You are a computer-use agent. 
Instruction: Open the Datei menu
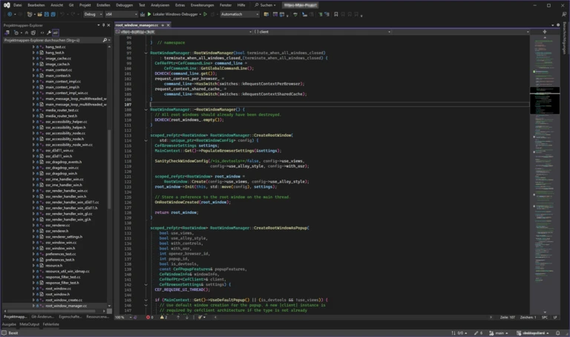tap(18, 5)
